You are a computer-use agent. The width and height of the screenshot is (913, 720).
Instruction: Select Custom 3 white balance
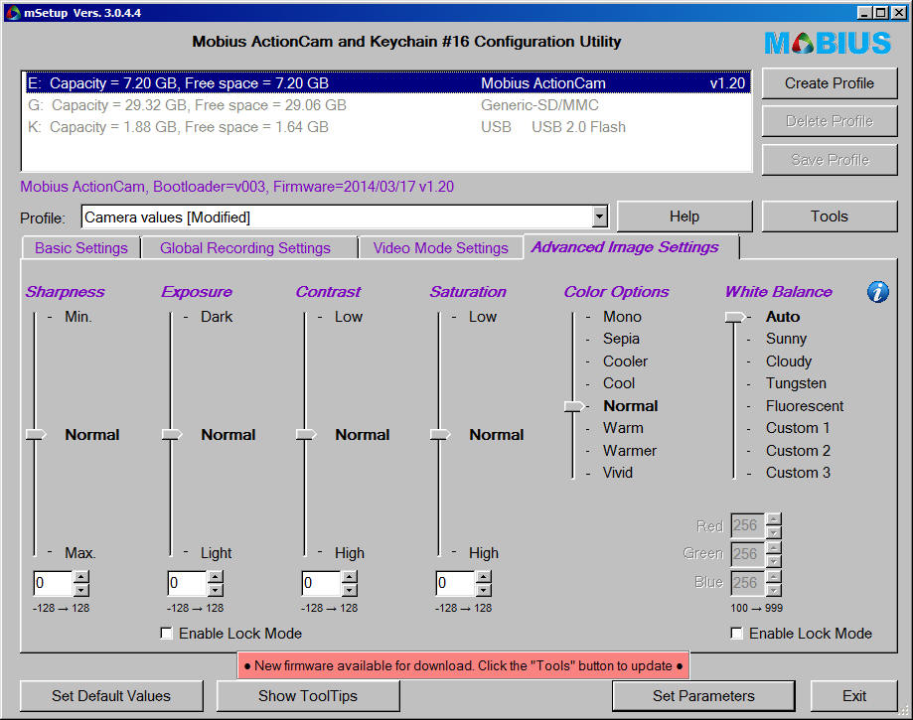click(798, 473)
